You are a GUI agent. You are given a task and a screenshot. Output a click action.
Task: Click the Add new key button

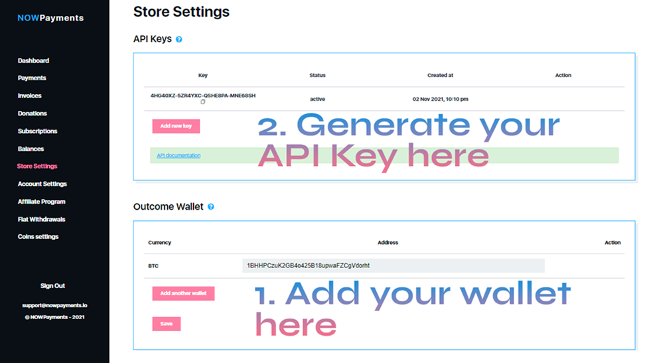pos(177,126)
